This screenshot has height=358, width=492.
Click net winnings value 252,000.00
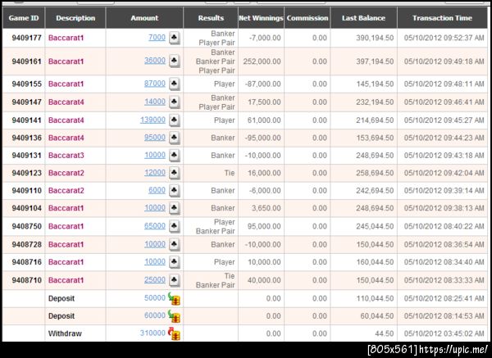click(262, 61)
